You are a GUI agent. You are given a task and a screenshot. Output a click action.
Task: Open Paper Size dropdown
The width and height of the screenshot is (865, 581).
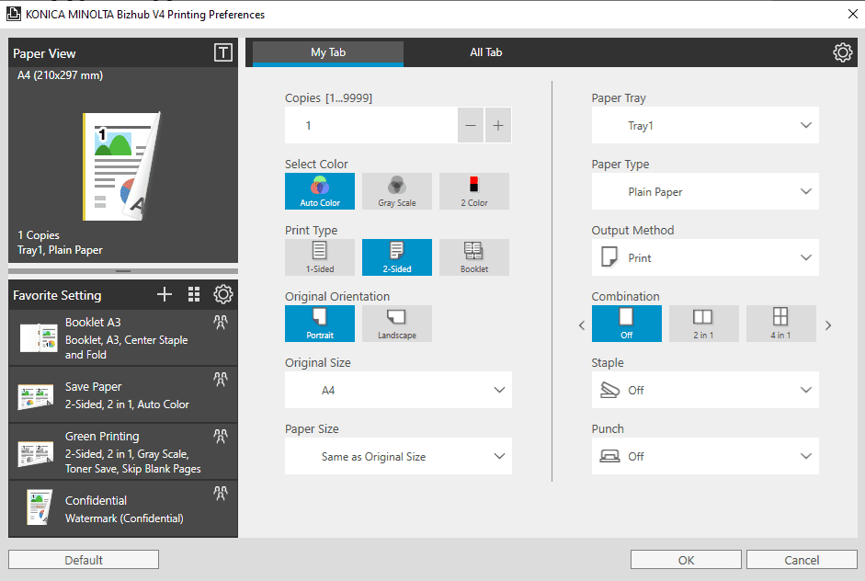pyautogui.click(x=398, y=456)
